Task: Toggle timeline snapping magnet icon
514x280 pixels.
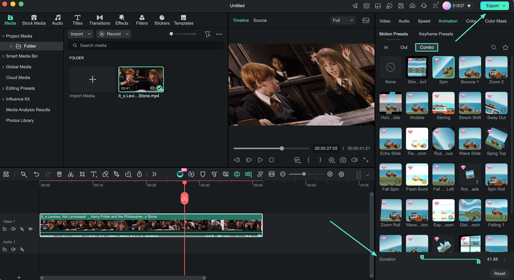Action: pos(237,174)
